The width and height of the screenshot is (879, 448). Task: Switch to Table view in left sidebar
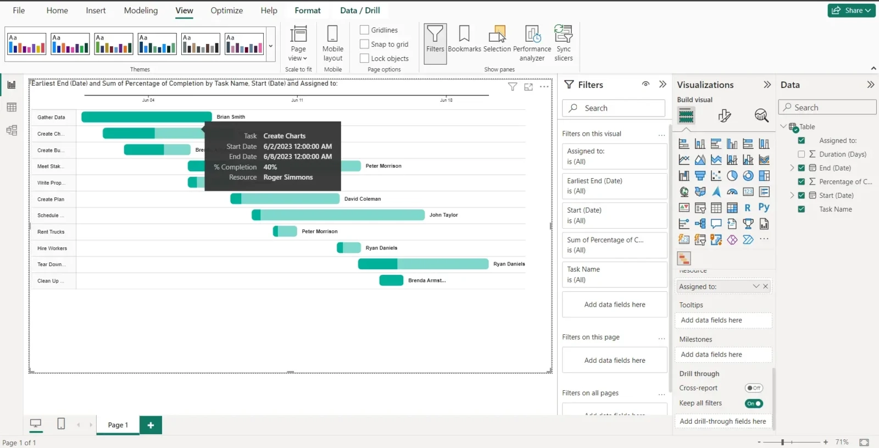pos(12,108)
